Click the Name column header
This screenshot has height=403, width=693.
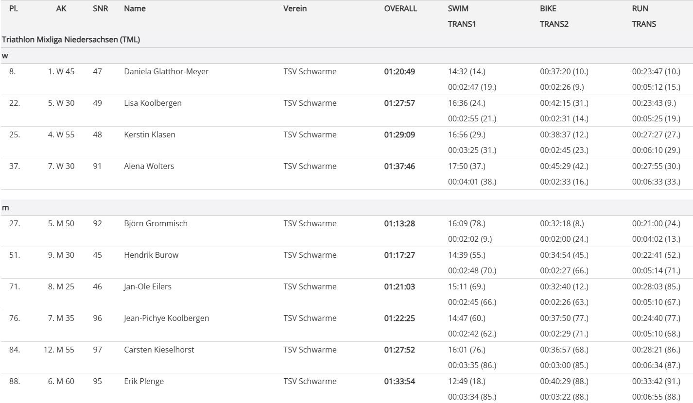(135, 8)
